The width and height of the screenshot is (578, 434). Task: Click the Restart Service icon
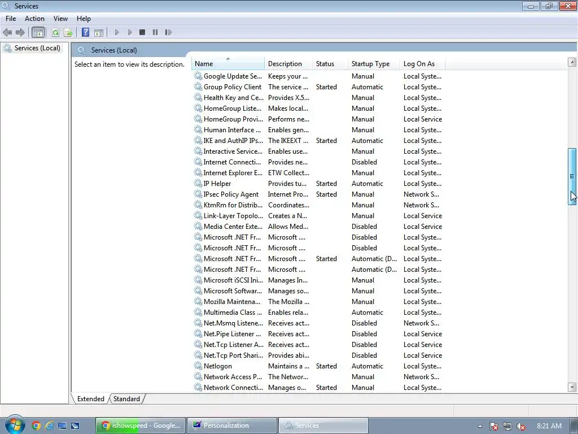[x=168, y=32]
